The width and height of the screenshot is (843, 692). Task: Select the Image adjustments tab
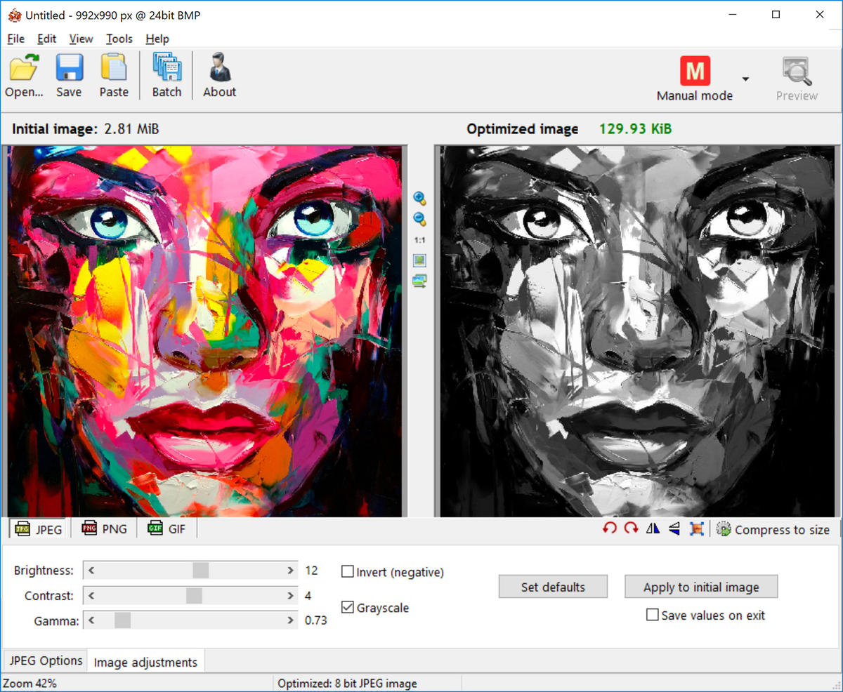pos(145,662)
